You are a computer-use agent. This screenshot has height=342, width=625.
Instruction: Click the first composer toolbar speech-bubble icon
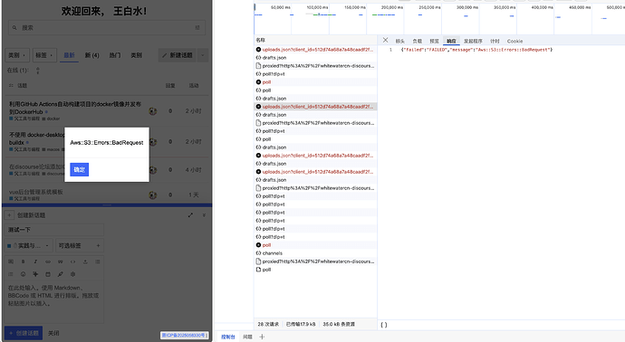click(x=11, y=261)
